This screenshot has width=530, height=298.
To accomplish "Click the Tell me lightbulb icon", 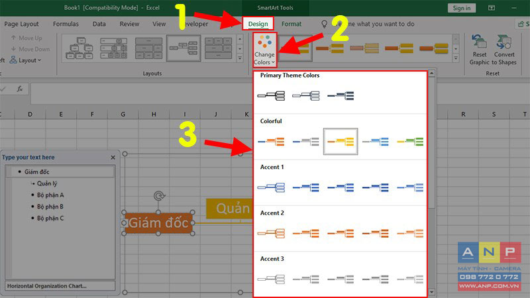I will (x=324, y=24).
